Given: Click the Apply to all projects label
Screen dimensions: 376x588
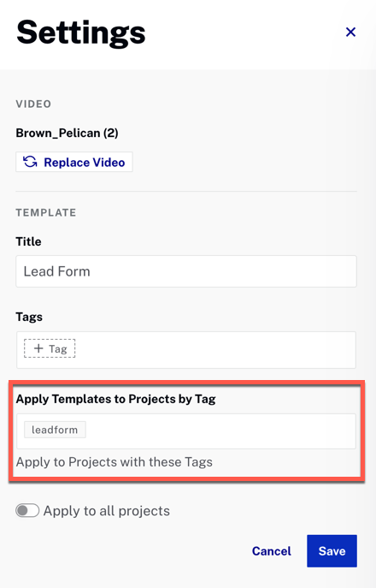Looking at the screenshot, I should (107, 511).
